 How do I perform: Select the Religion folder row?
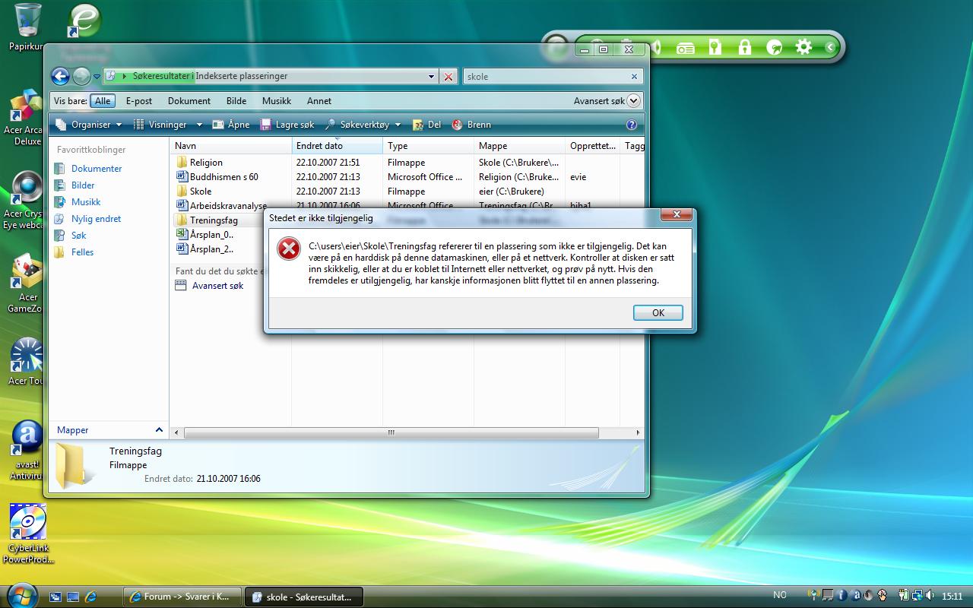pyautogui.click(x=206, y=163)
